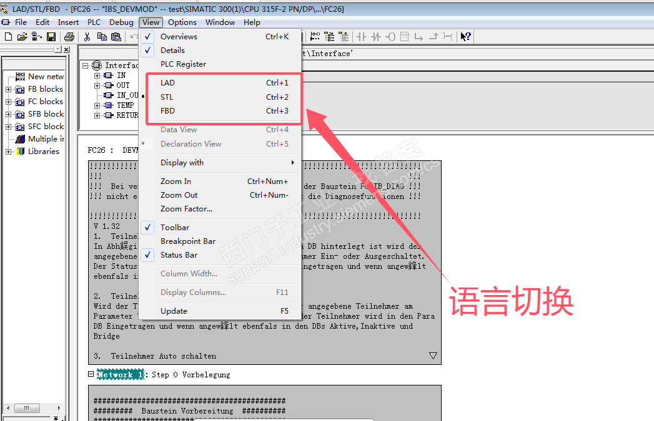Click the Network 1 highlighted label

pyautogui.click(x=120, y=374)
